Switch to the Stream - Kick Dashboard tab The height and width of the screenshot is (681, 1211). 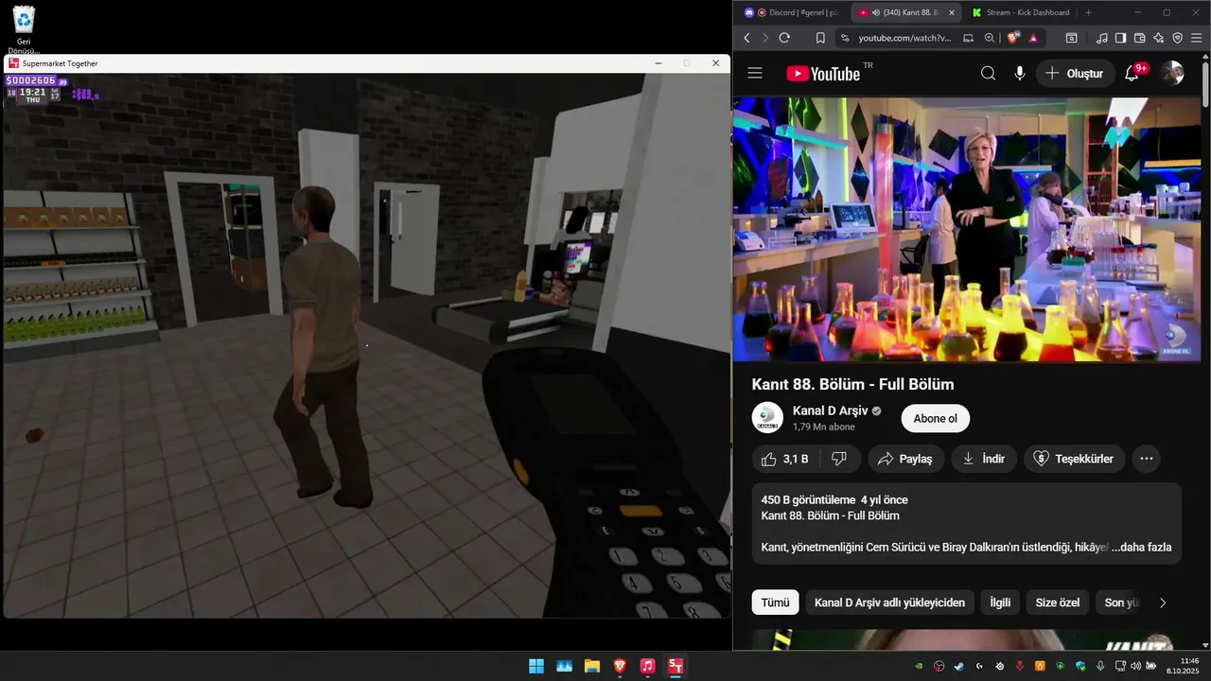(x=1020, y=12)
